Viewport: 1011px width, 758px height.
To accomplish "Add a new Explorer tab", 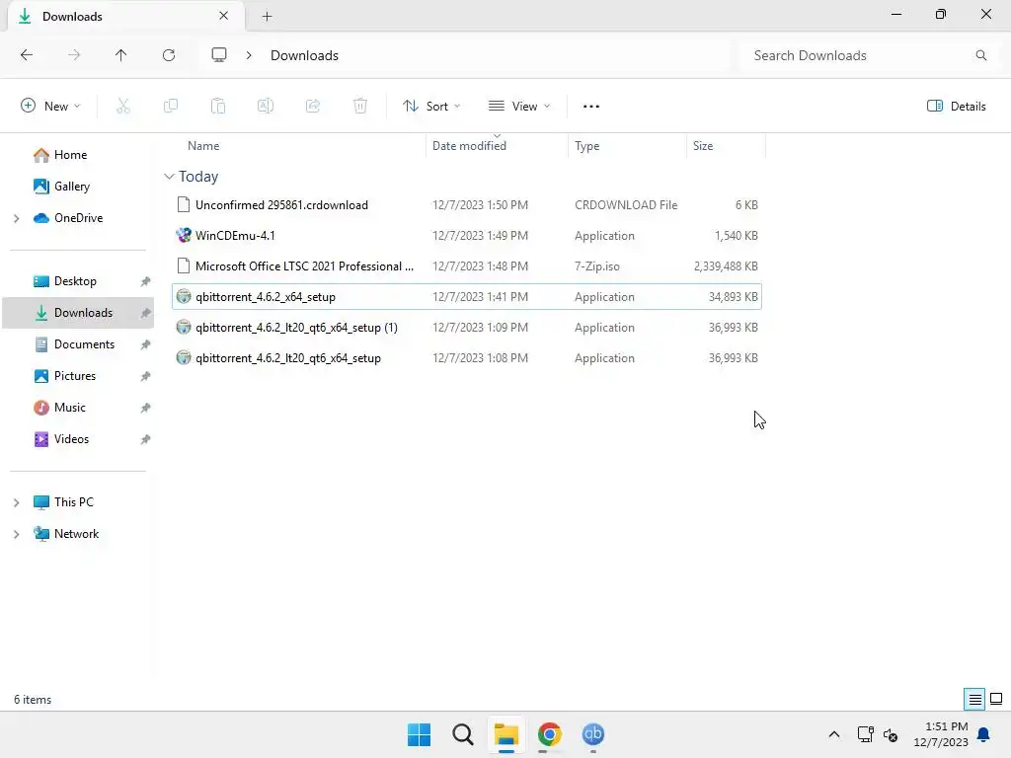I will 267,17.
